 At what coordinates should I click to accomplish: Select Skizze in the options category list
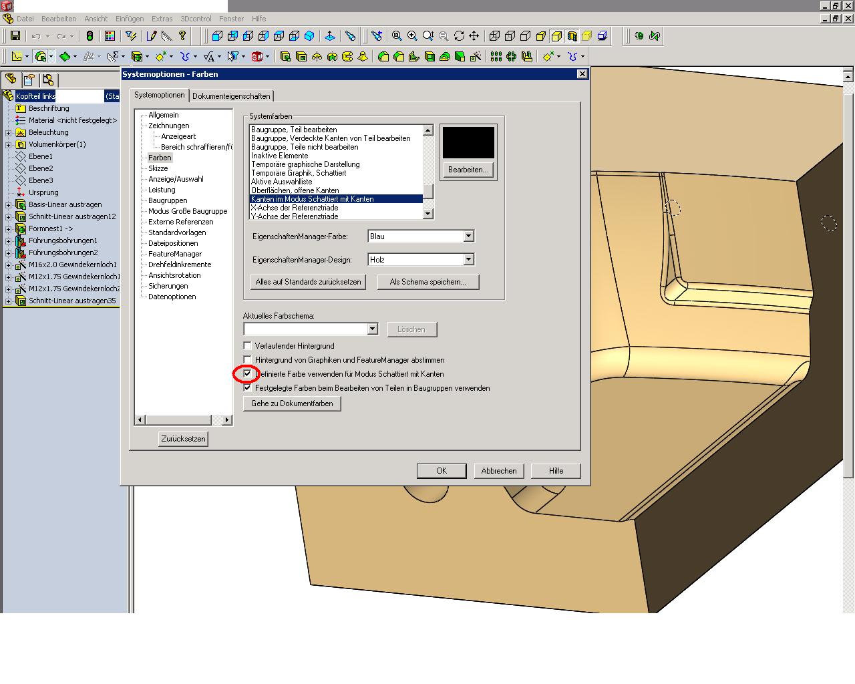click(x=158, y=168)
